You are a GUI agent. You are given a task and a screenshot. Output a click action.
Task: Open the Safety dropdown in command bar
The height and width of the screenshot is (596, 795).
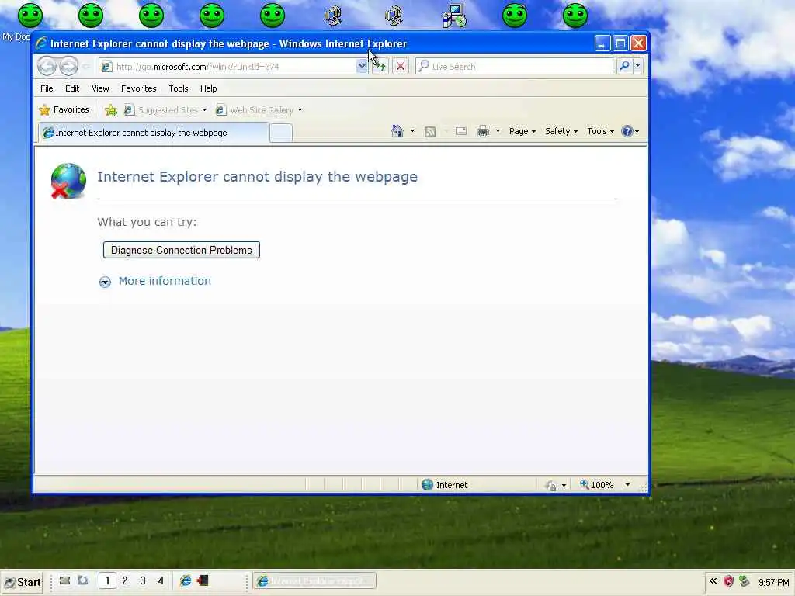pyautogui.click(x=561, y=131)
